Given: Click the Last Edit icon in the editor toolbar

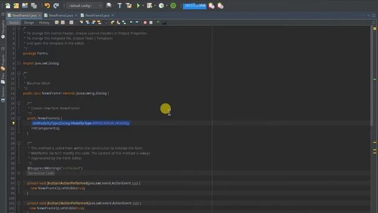Looking at the screenshot, I should pos(57,22).
